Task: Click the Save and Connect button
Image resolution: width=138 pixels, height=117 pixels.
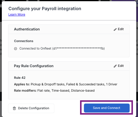Action: [107, 108]
